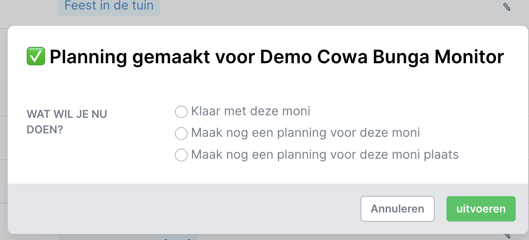
Task: Click the label text ending with 'moni plaats'
Action: coord(324,154)
